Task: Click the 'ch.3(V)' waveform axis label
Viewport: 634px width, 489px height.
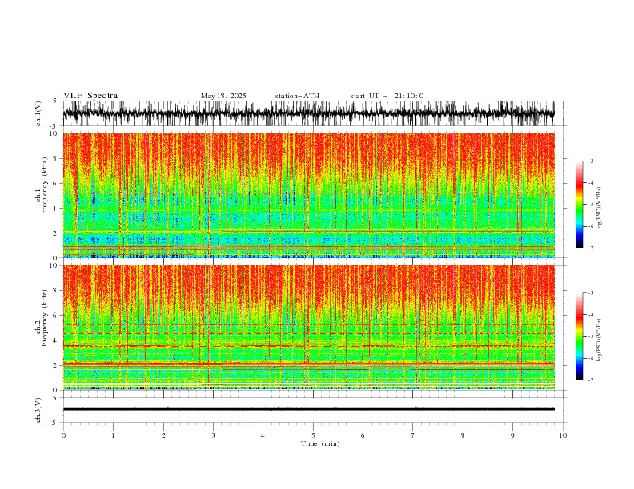Action: point(38,410)
